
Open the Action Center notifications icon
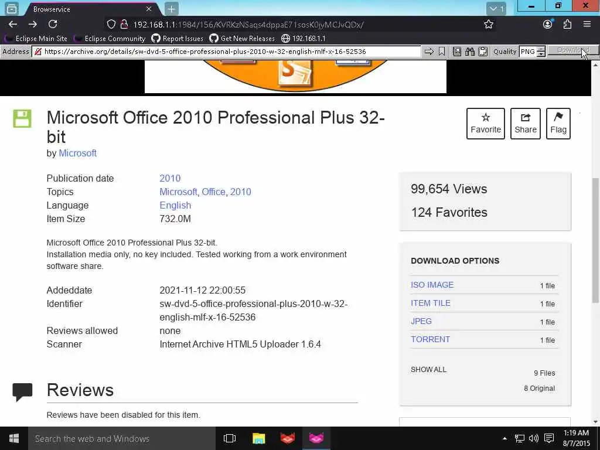[x=549, y=438]
